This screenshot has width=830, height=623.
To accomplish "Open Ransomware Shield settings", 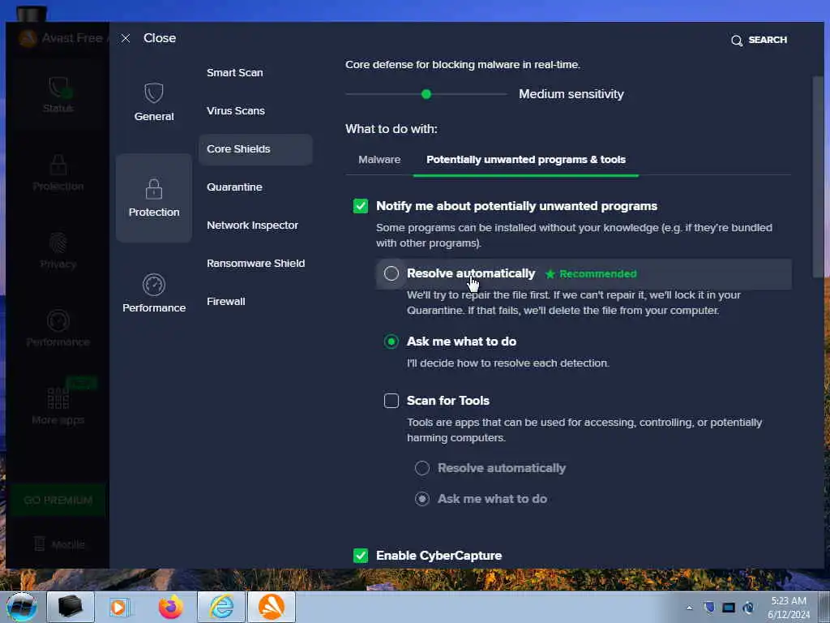I will pos(255,264).
